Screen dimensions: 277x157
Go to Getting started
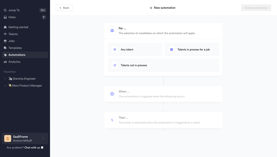click(25, 27)
